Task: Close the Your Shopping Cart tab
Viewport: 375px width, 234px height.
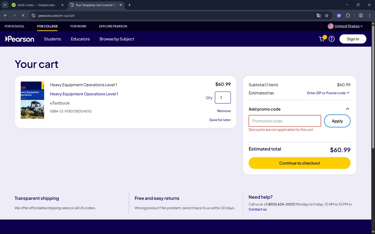Action: [120, 5]
